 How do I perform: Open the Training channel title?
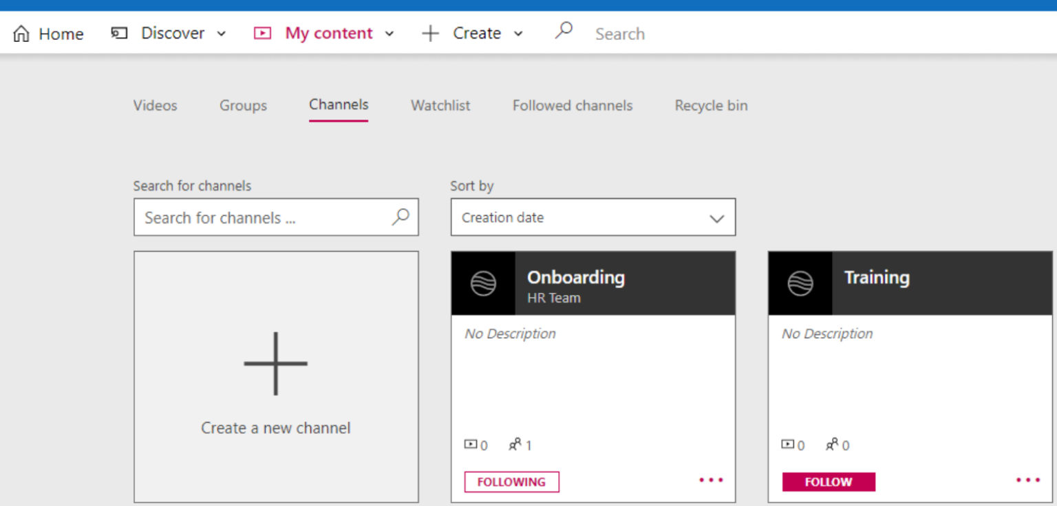877,277
